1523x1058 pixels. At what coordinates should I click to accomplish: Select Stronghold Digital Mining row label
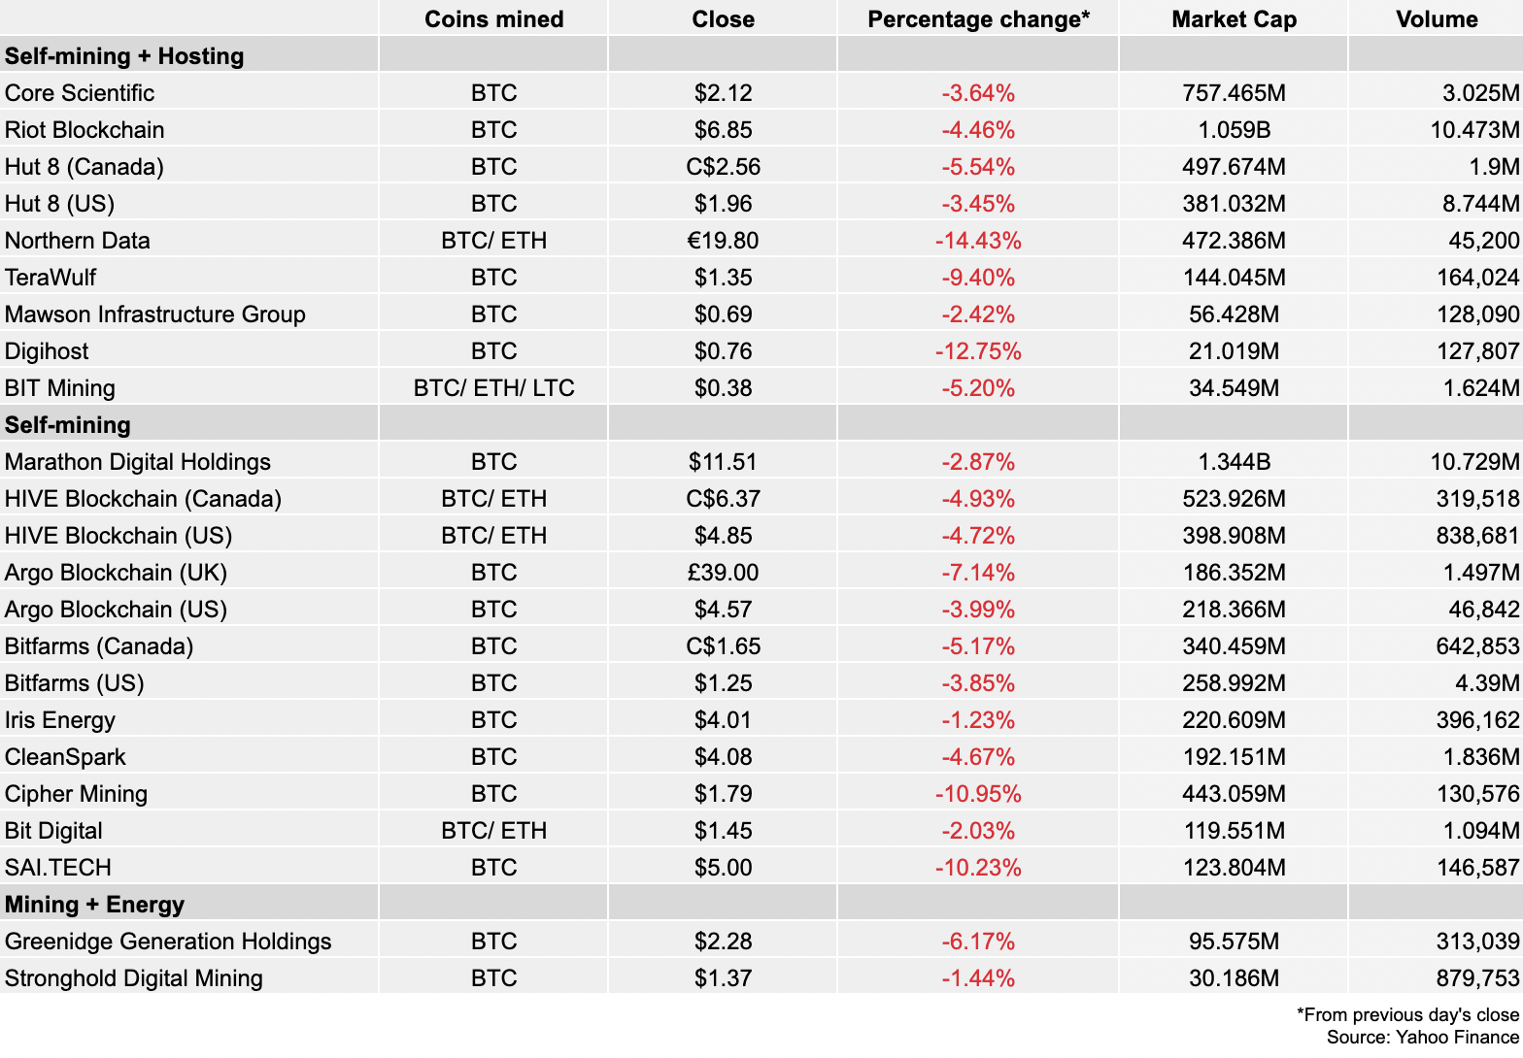(133, 978)
